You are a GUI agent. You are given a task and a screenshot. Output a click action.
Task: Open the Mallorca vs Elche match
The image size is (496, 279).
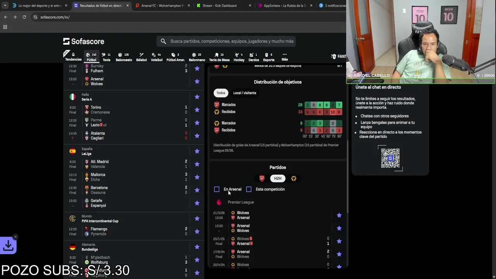pyautogui.click(x=134, y=177)
